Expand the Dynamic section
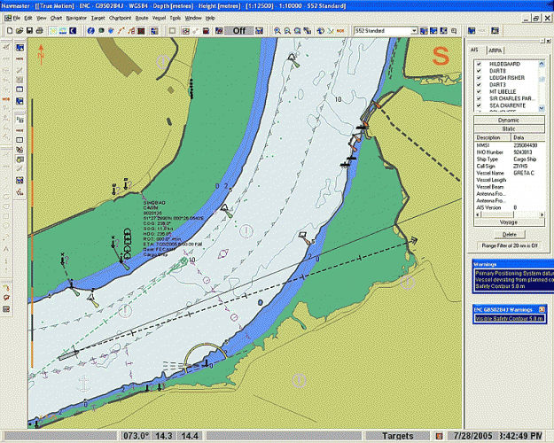The height and width of the screenshot is (443, 554). tap(509, 120)
